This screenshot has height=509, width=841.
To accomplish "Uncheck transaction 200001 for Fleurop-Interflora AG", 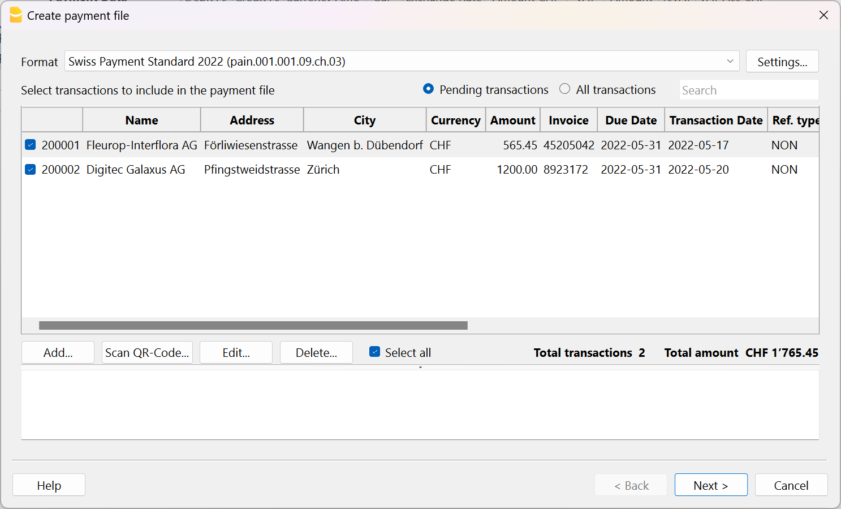I will coord(30,145).
